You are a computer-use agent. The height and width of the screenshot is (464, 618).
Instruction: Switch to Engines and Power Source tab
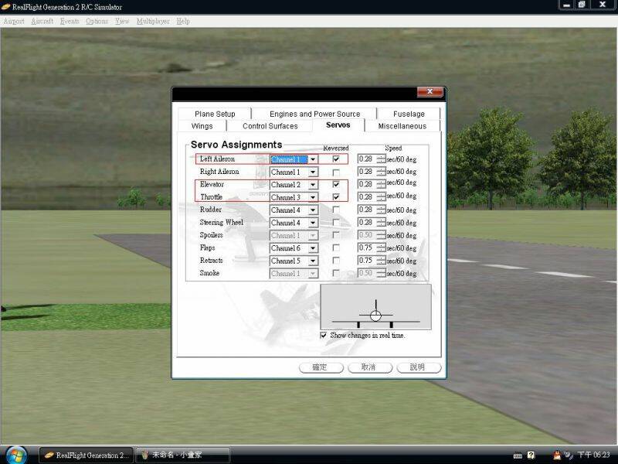pos(314,114)
